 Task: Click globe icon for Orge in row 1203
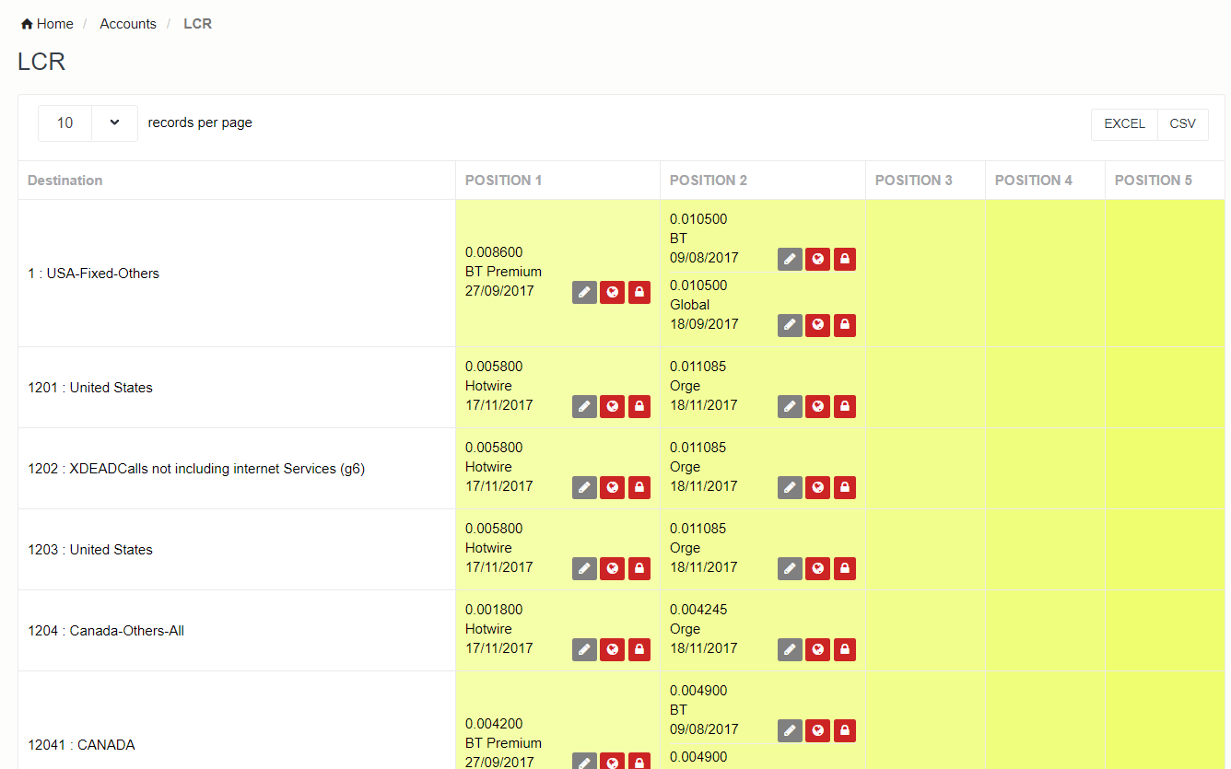(817, 568)
